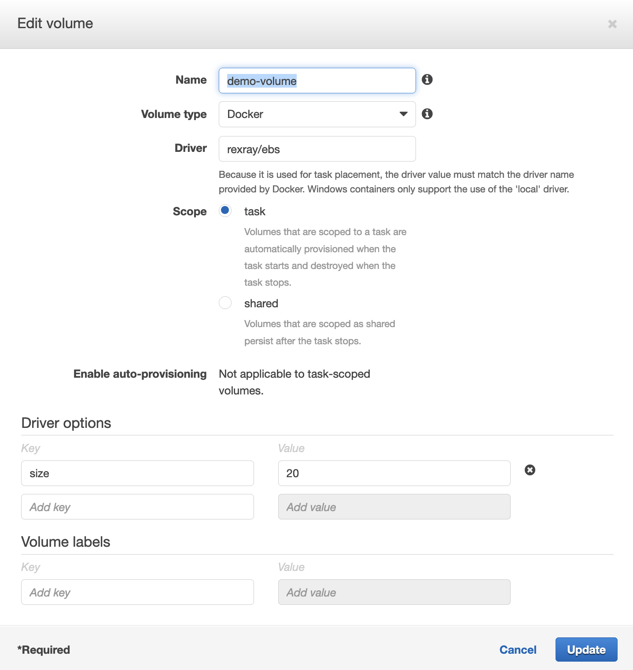This screenshot has width=633, height=670.
Task: Click the dropdown chevron on the Docker selector
Action: click(403, 114)
